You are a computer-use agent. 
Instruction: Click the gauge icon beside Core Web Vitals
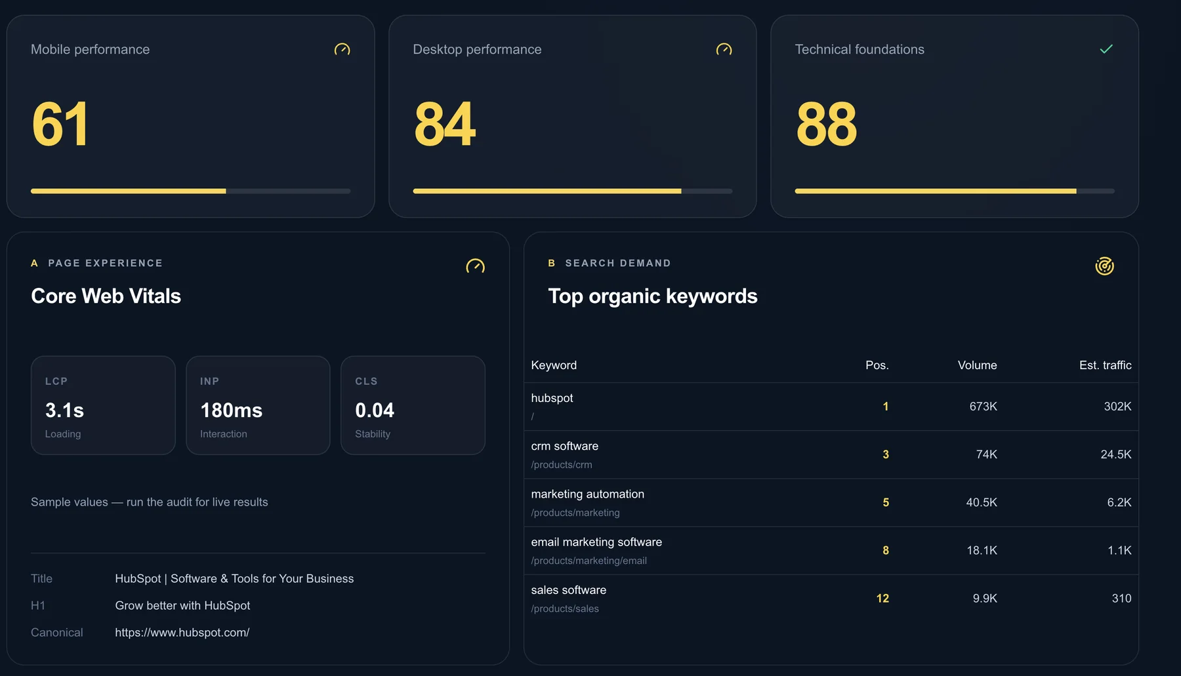click(x=475, y=266)
